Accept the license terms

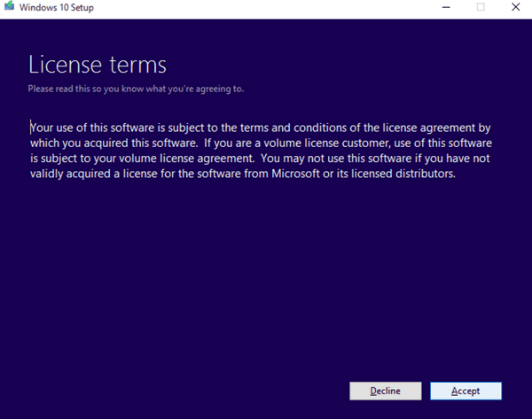[465, 391]
